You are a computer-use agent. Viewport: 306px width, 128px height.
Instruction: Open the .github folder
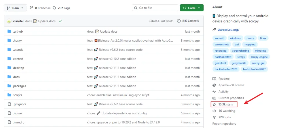[x=18, y=32]
